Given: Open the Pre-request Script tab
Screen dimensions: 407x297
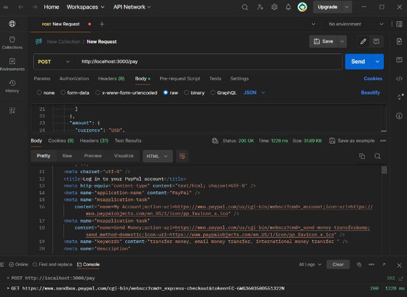Looking at the screenshot, I should tap(180, 79).
